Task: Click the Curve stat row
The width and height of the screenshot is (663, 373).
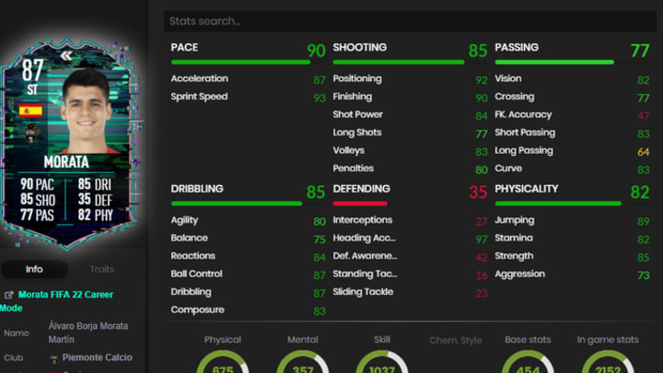Action: click(572, 169)
